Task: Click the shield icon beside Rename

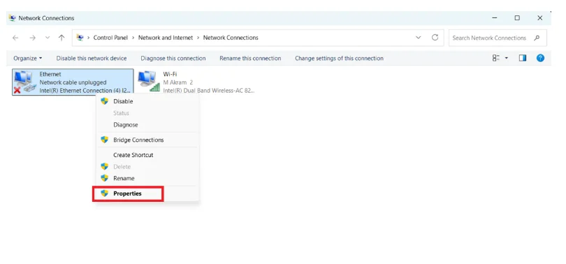Action: click(105, 178)
